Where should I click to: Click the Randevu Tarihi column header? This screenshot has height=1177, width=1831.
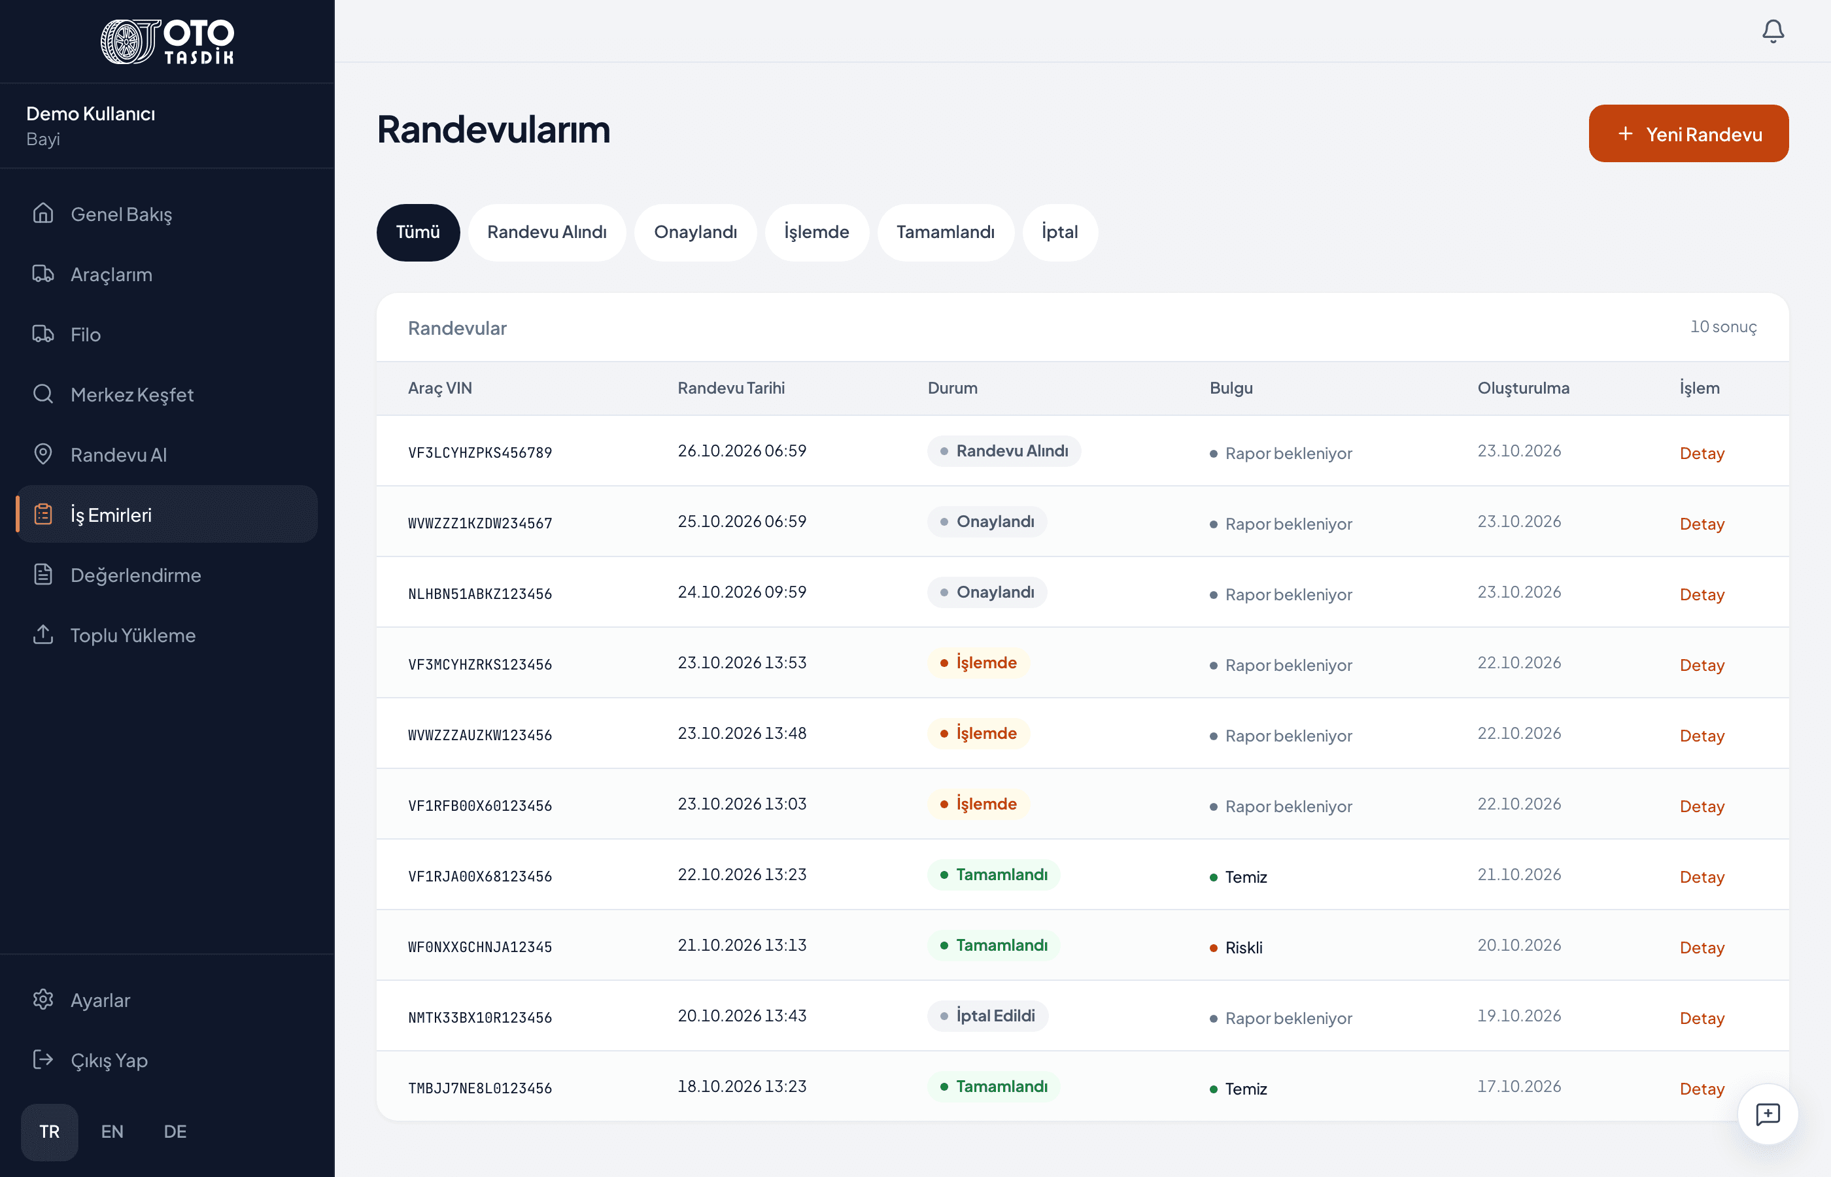pos(731,388)
